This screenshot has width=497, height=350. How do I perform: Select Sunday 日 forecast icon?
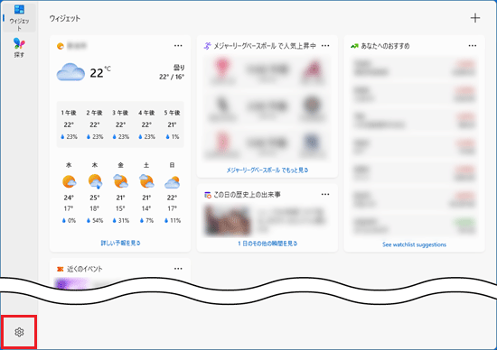[172, 182]
